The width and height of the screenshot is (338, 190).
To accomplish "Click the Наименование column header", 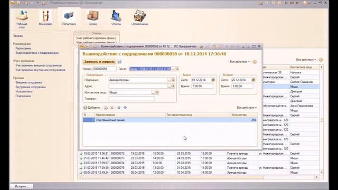I will 130,115.
